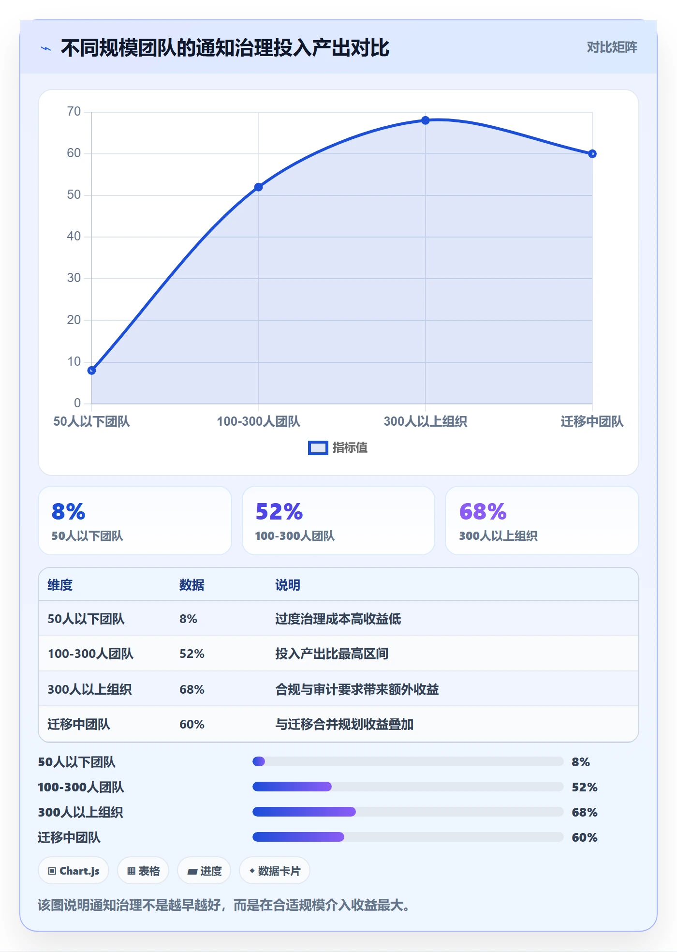Open the 52% stat card

338,521
